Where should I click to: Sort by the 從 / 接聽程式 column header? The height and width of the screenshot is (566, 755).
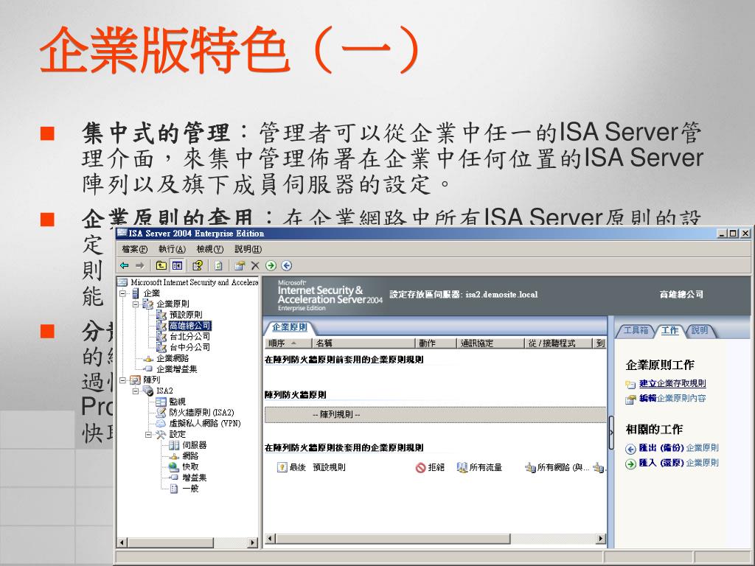tap(557, 343)
